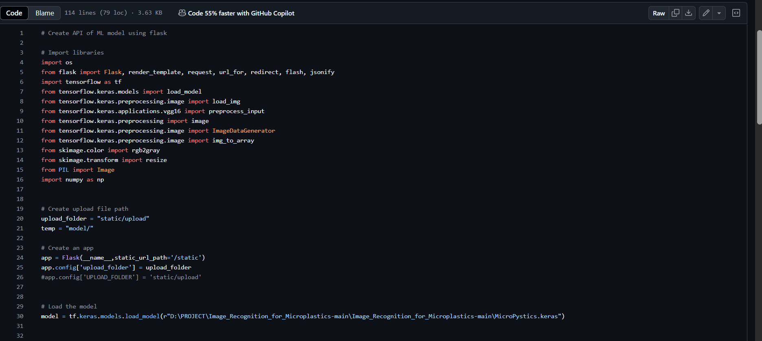The width and height of the screenshot is (762, 341).
Task: Edit this file with the pencil icon
Action: coord(706,13)
